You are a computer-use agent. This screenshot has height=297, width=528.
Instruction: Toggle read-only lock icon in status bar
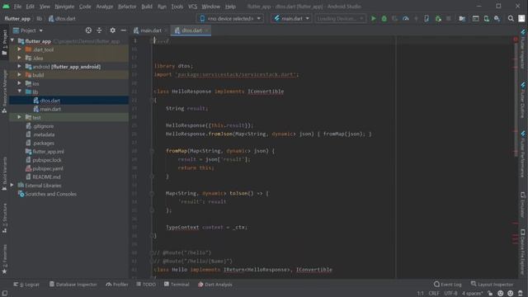tap(490, 294)
